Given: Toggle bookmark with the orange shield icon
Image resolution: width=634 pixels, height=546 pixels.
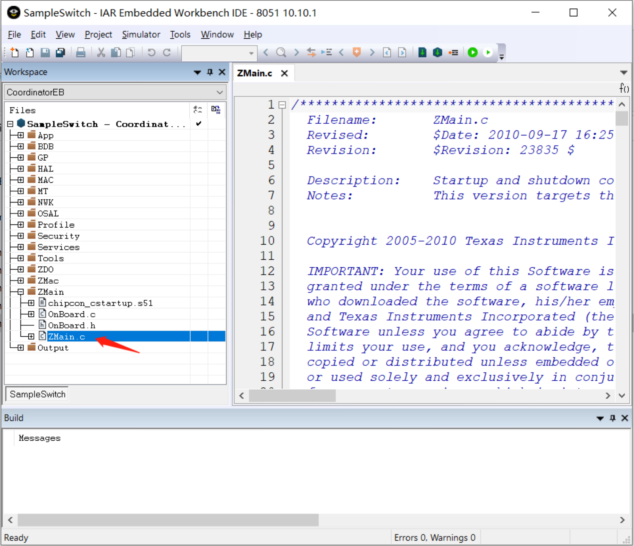Looking at the screenshot, I should point(356,52).
